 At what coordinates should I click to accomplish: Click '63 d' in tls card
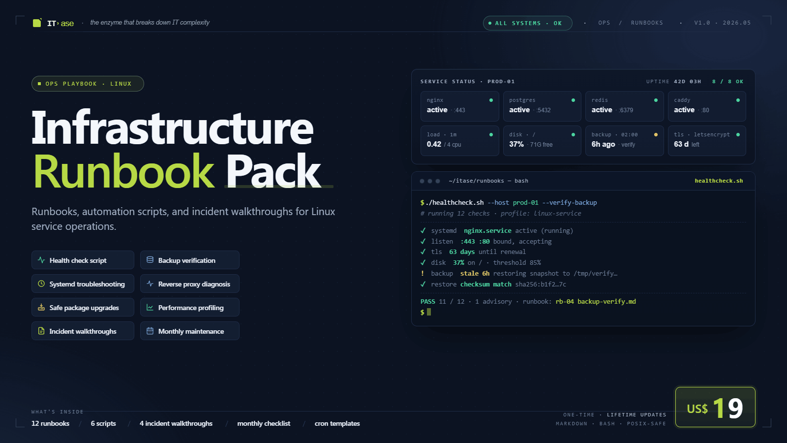tap(681, 144)
